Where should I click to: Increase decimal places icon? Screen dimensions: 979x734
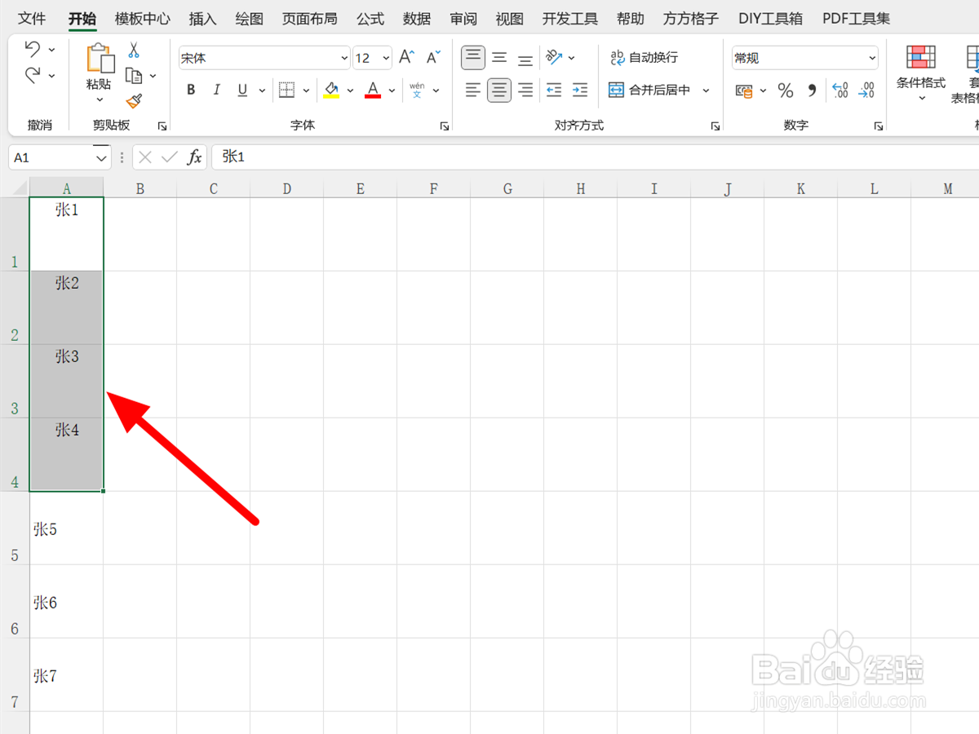click(x=840, y=91)
